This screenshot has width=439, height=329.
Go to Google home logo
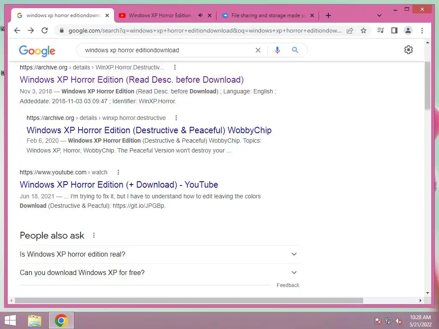[37, 51]
